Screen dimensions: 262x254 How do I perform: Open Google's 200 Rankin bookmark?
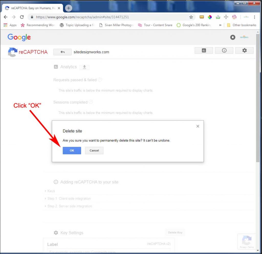click(x=194, y=25)
